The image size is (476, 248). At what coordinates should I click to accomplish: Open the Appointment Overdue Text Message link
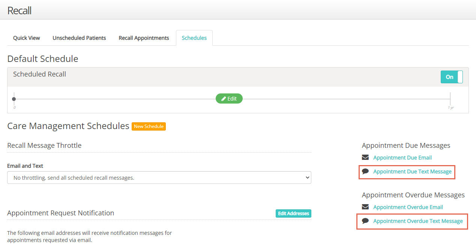(x=418, y=221)
